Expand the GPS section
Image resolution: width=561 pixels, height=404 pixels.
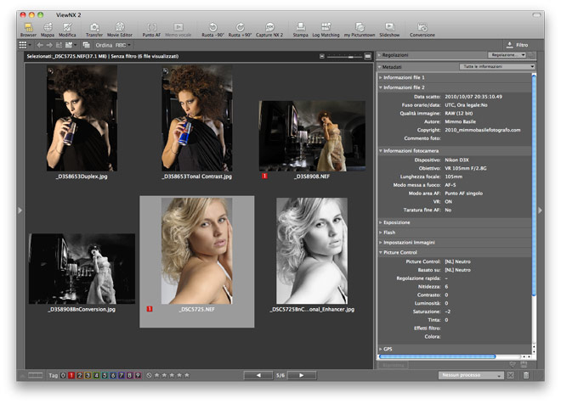[388, 349]
